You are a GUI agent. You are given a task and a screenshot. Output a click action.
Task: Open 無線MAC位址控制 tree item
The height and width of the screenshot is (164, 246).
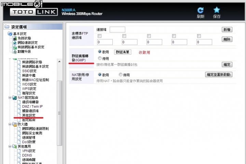click(36, 80)
